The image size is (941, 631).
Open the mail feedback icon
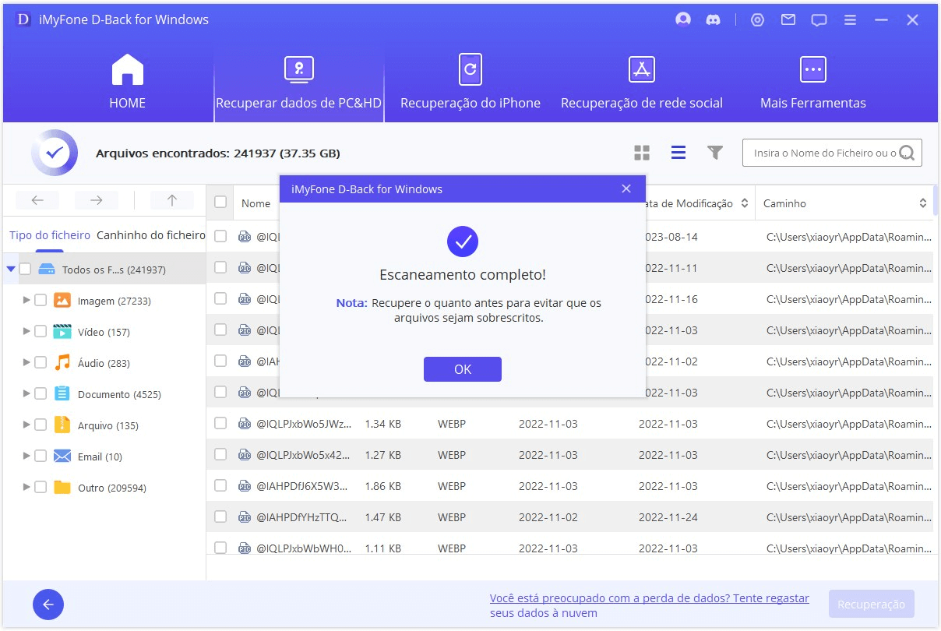click(788, 20)
